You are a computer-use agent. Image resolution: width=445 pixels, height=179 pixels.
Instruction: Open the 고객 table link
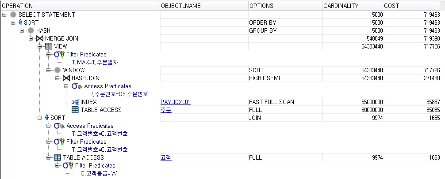click(166, 157)
